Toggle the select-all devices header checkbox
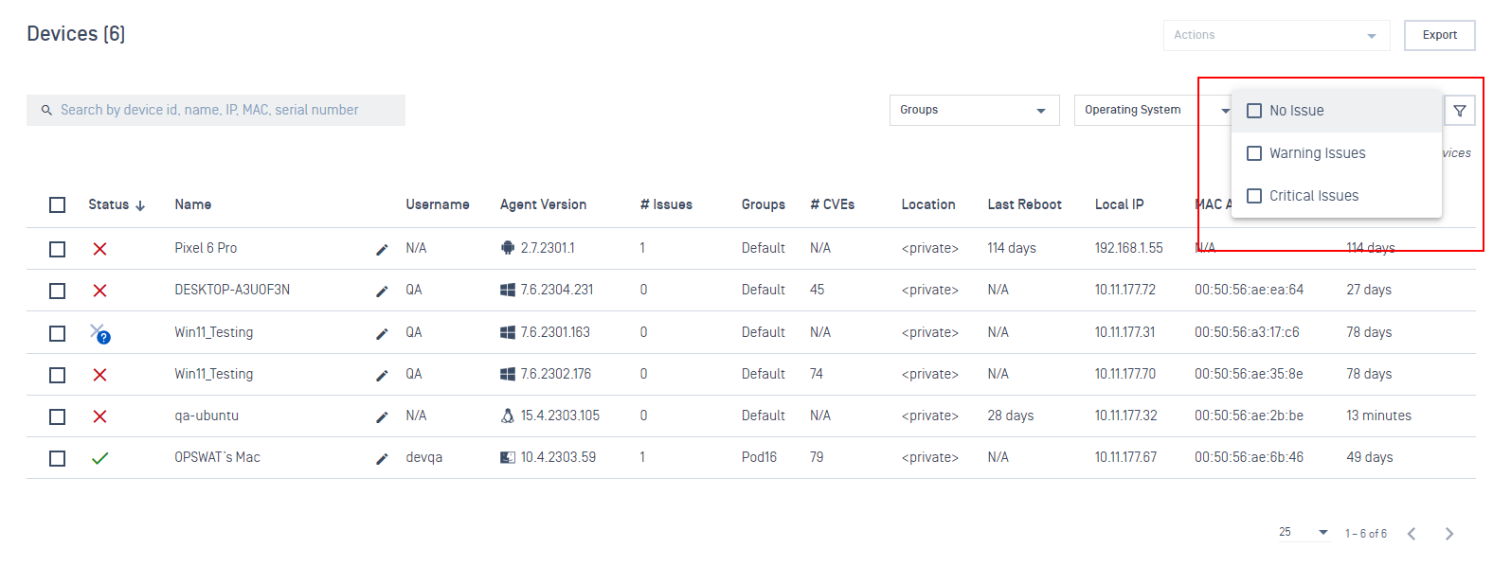The width and height of the screenshot is (1511, 566). click(x=58, y=205)
